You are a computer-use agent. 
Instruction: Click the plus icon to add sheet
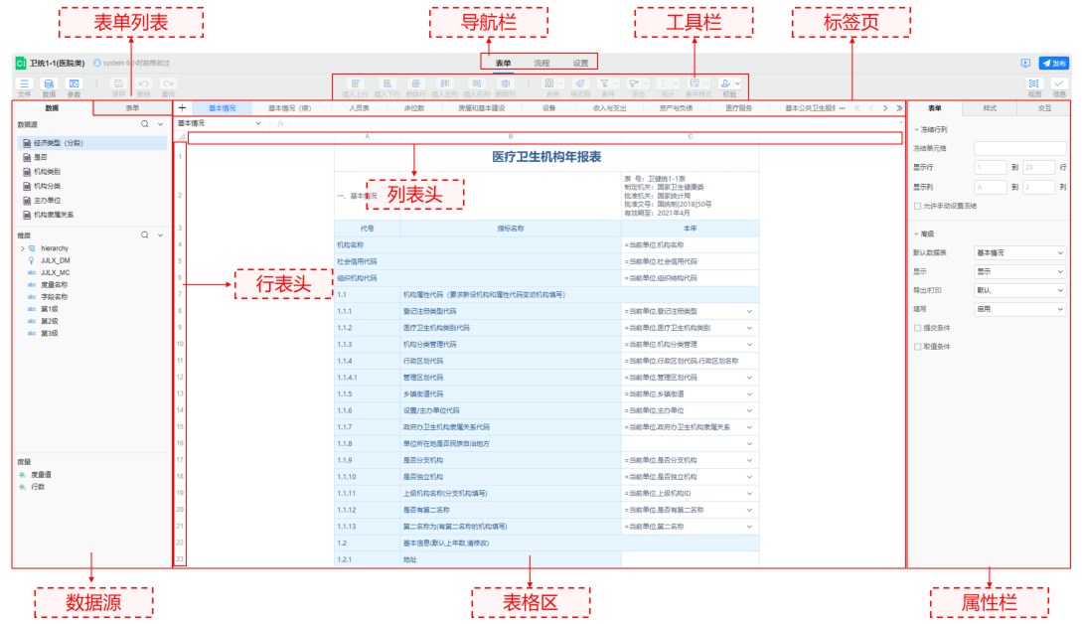coord(182,107)
